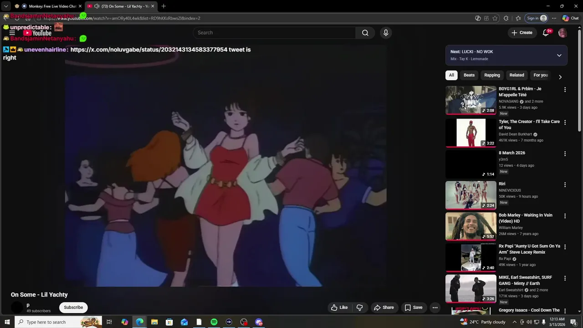Show hidden system tray icons
The height and width of the screenshot is (328, 583).
[515, 322]
